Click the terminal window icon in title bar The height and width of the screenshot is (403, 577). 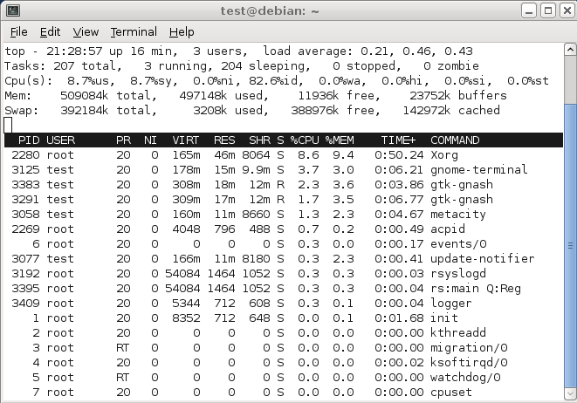pos(13,10)
